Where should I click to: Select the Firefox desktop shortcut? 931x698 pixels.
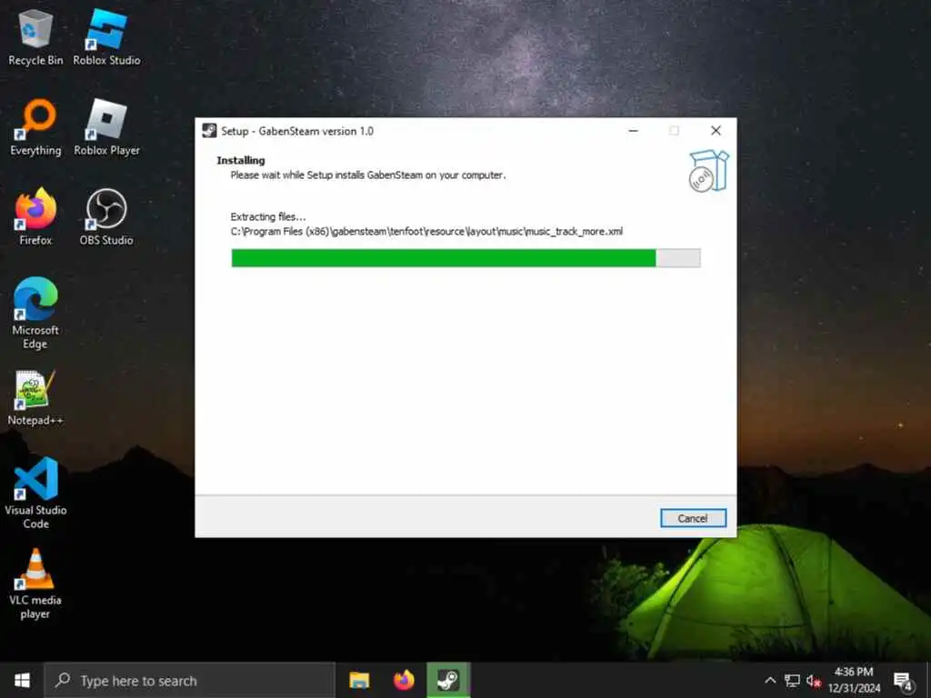pyautogui.click(x=35, y=216)
